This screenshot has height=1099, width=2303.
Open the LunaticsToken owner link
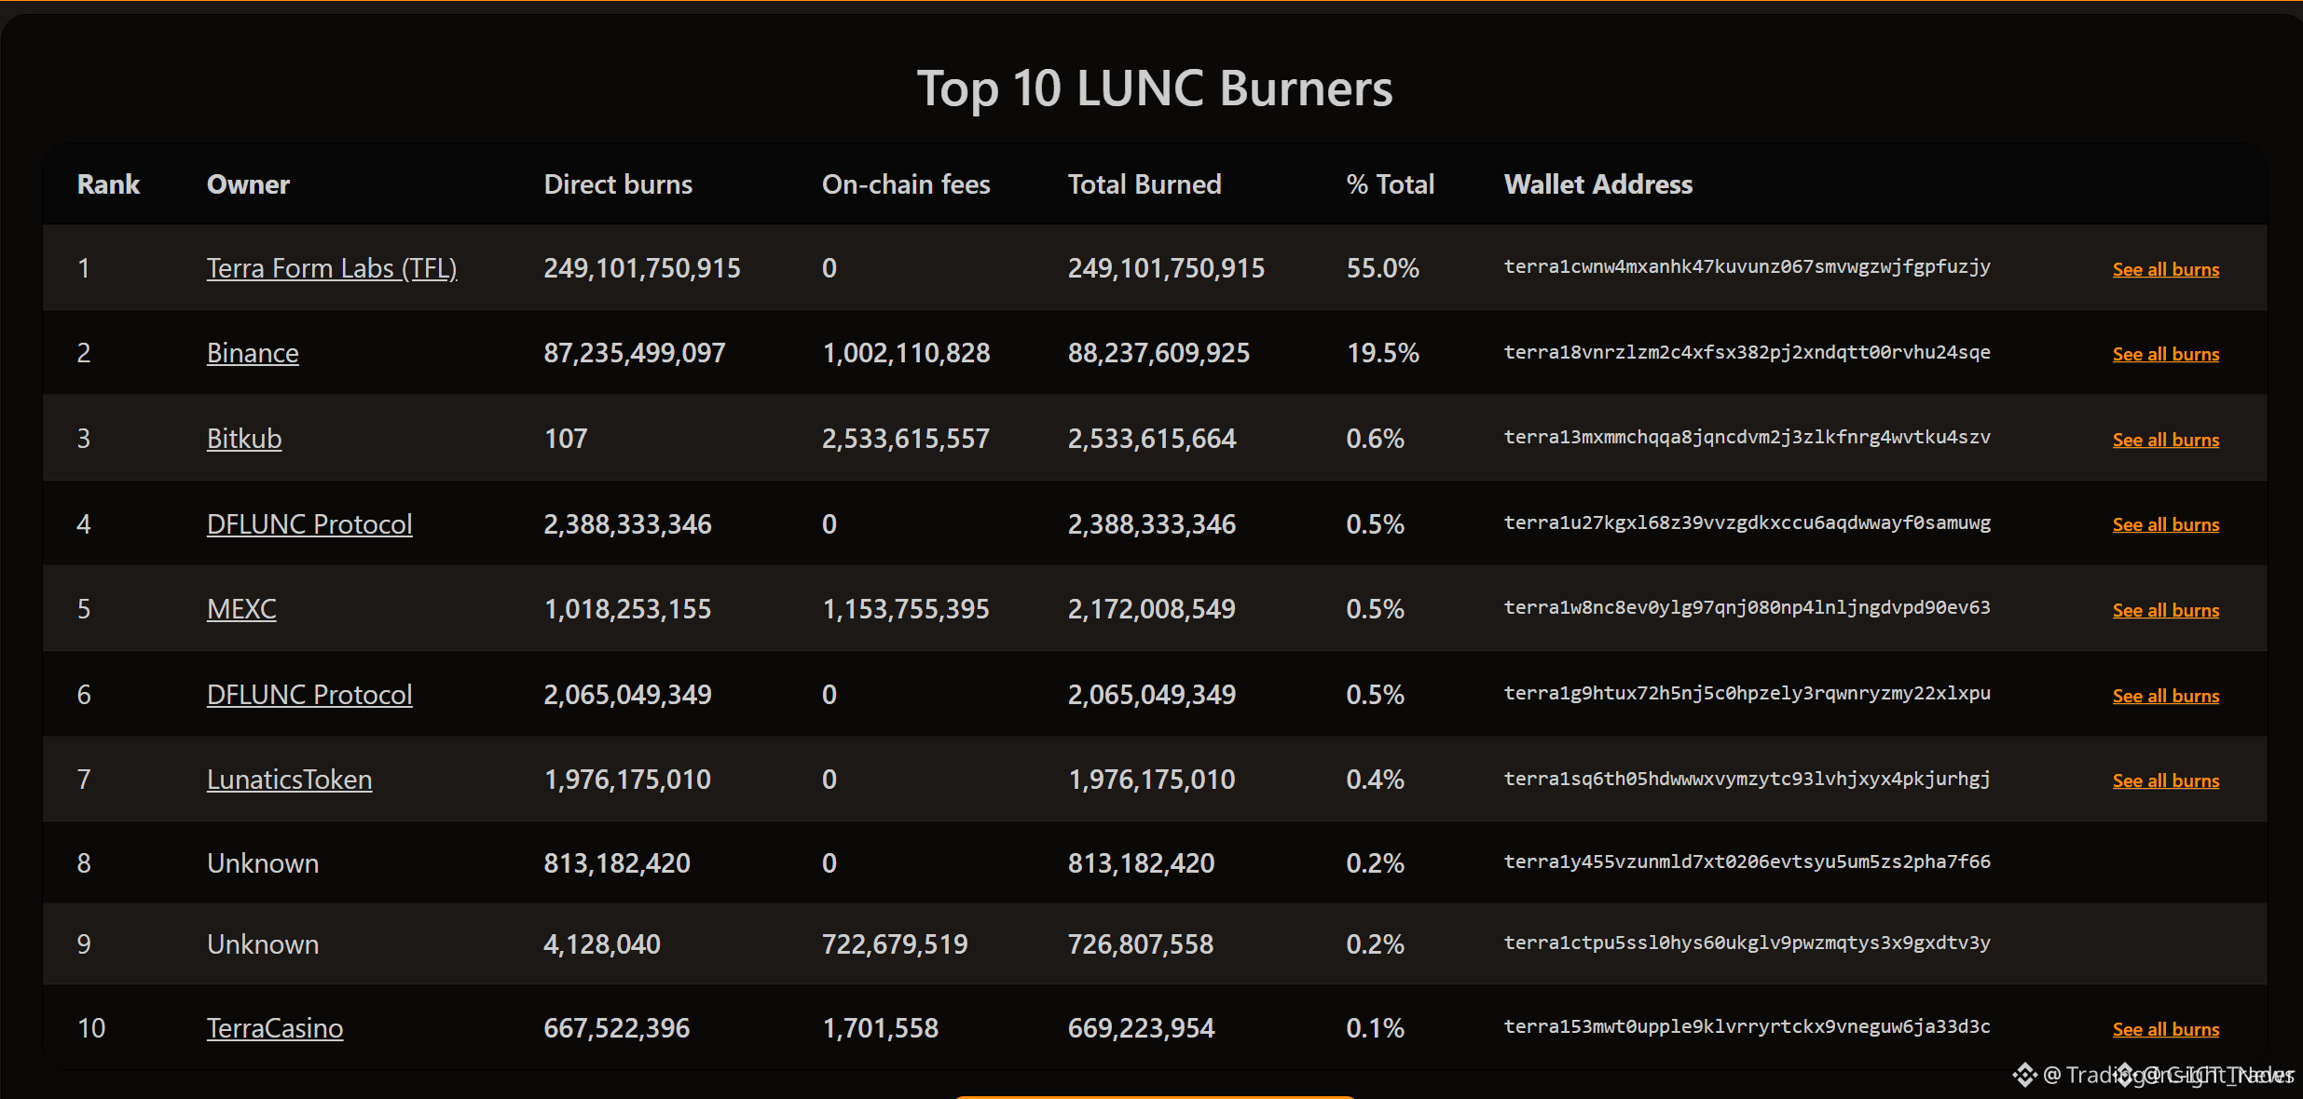[x=289, y=780]
